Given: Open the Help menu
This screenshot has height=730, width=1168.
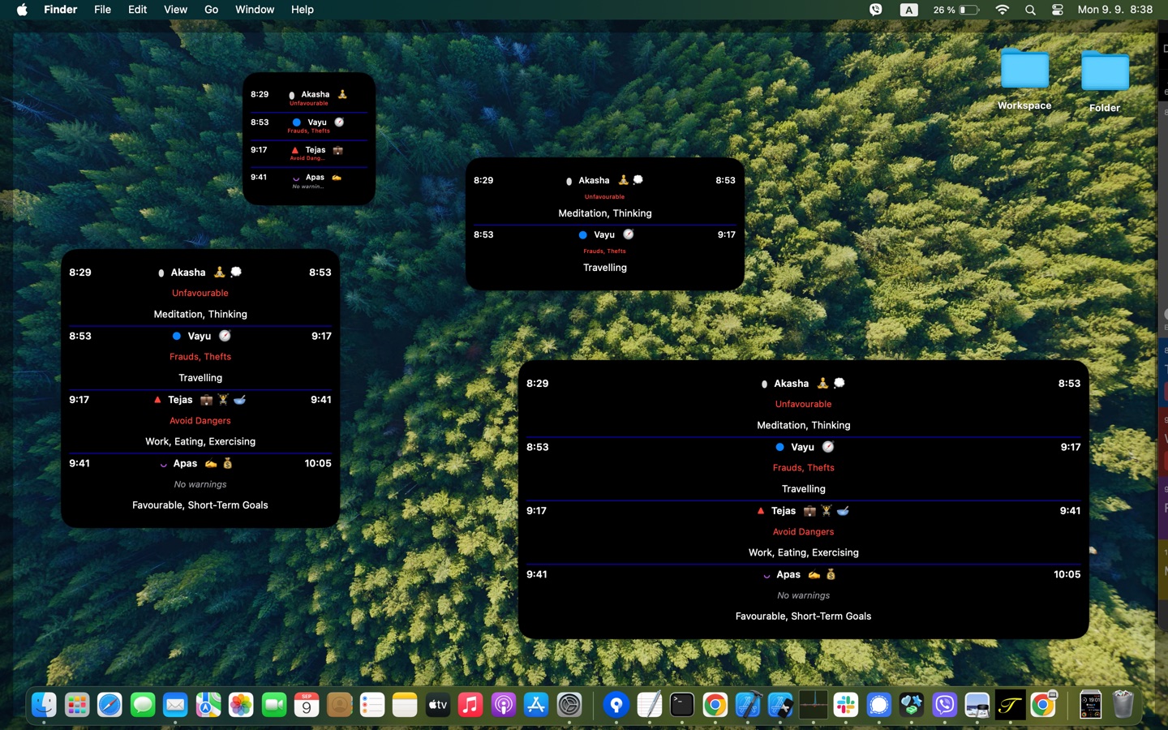Looking at the screenshot, I should tap(303, 10).
